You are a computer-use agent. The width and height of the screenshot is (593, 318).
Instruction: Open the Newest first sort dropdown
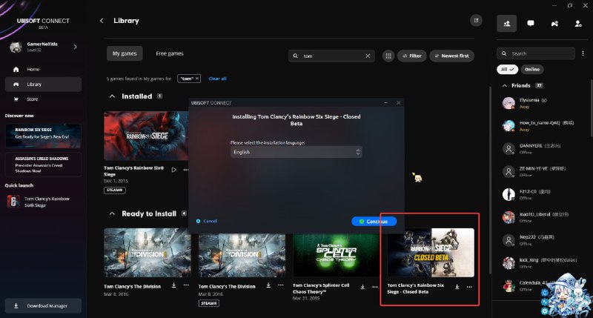451,56
